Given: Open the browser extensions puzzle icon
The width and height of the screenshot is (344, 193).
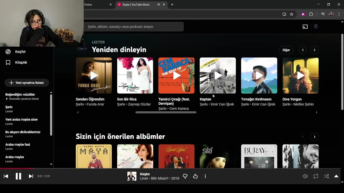Looking at the screenshot, I should click(x=311, y=14).
